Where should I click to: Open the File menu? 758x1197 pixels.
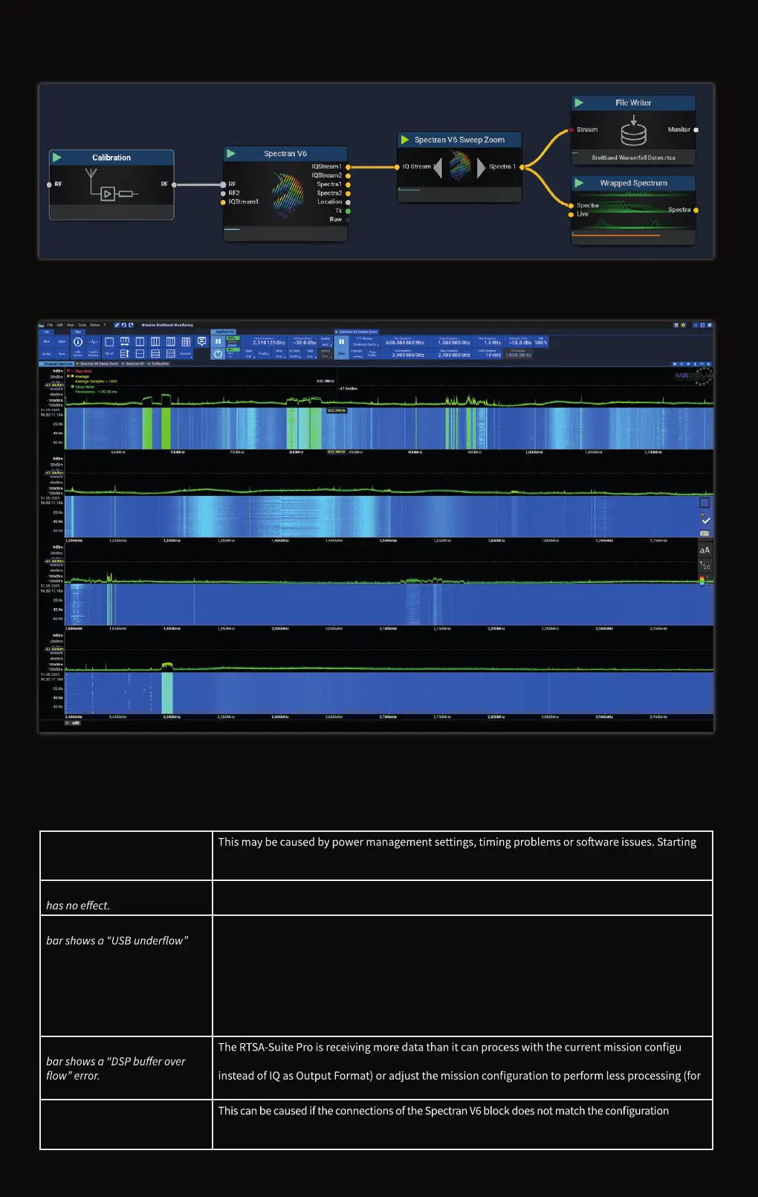pos(51,325)
